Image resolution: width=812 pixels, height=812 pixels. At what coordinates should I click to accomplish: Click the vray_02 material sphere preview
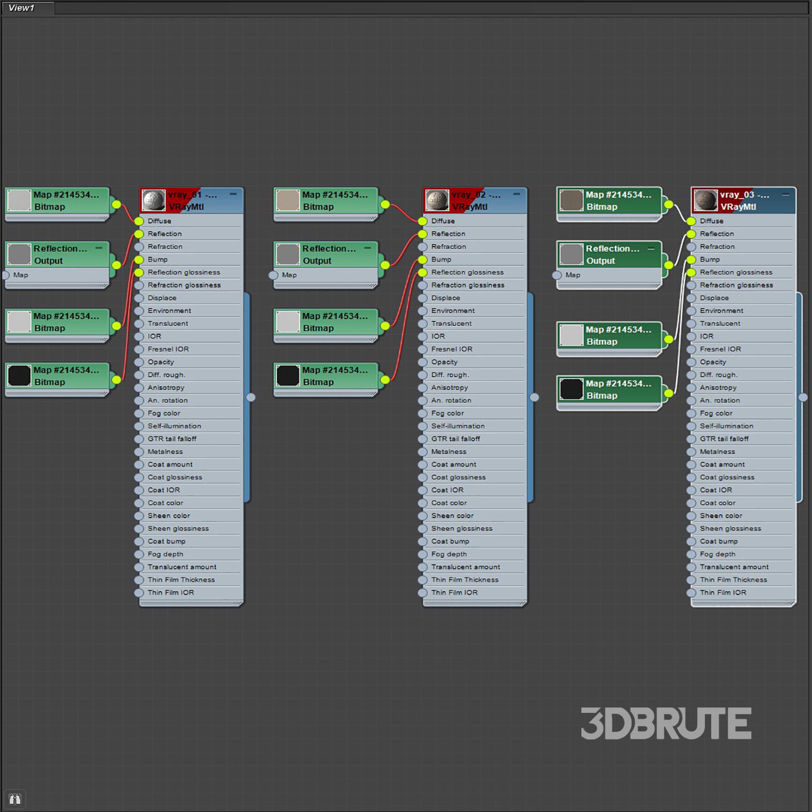tap(437, 200)
